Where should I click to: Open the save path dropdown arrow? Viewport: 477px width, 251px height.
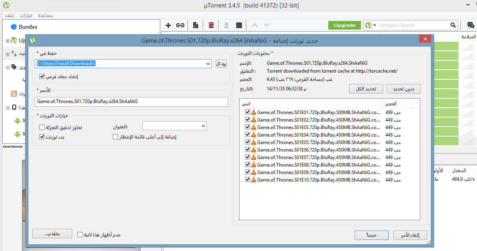[x=208, y=64]
